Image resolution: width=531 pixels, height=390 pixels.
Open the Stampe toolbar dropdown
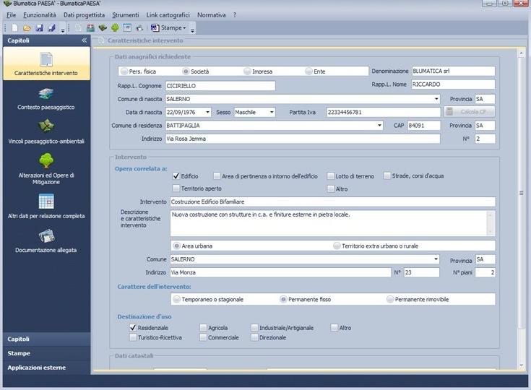click(169, 28)
